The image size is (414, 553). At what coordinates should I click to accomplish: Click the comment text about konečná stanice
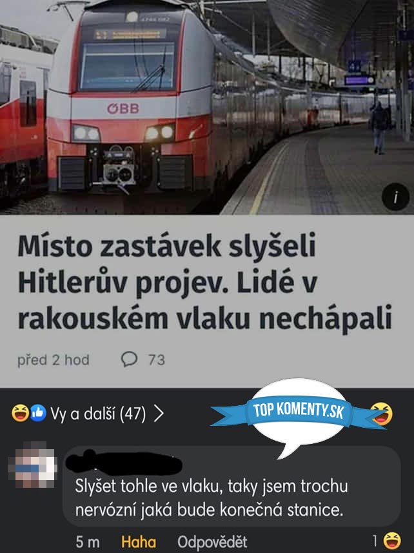(x=212, y=498)
